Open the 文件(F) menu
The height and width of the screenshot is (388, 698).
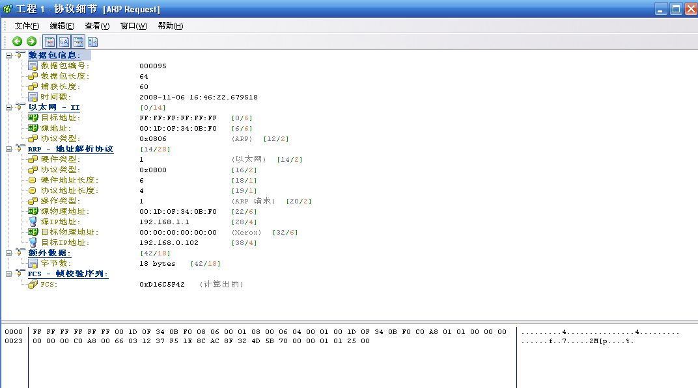(27, 26)
